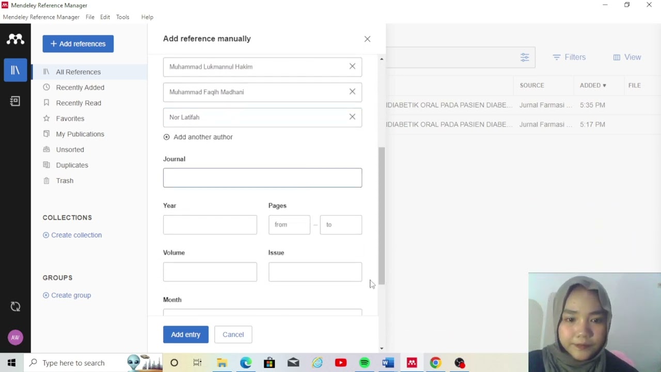Select the reference added at 5:35 PM

(523, 105)
